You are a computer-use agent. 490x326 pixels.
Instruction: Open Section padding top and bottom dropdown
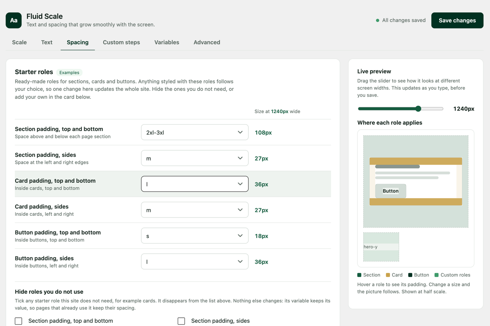[195, 132]
